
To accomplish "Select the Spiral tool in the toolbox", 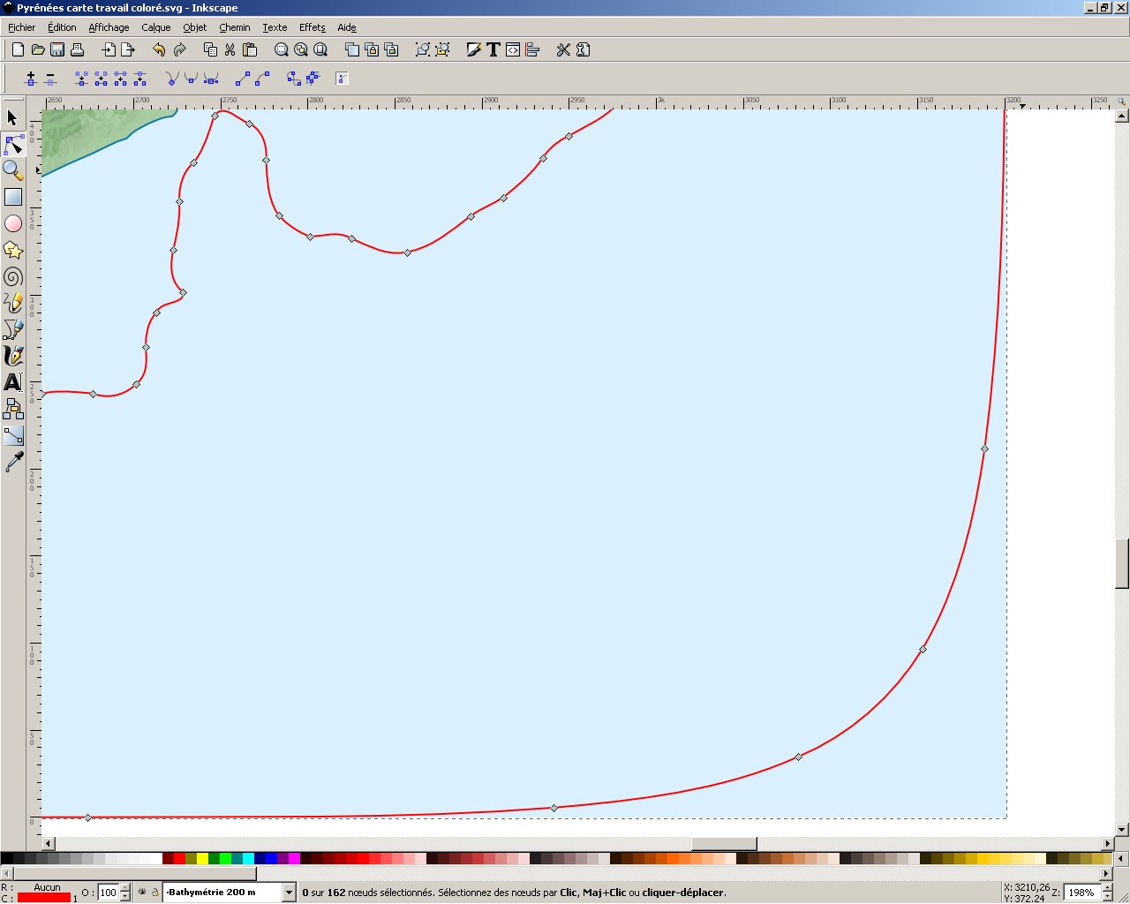I will click(12, 277).
